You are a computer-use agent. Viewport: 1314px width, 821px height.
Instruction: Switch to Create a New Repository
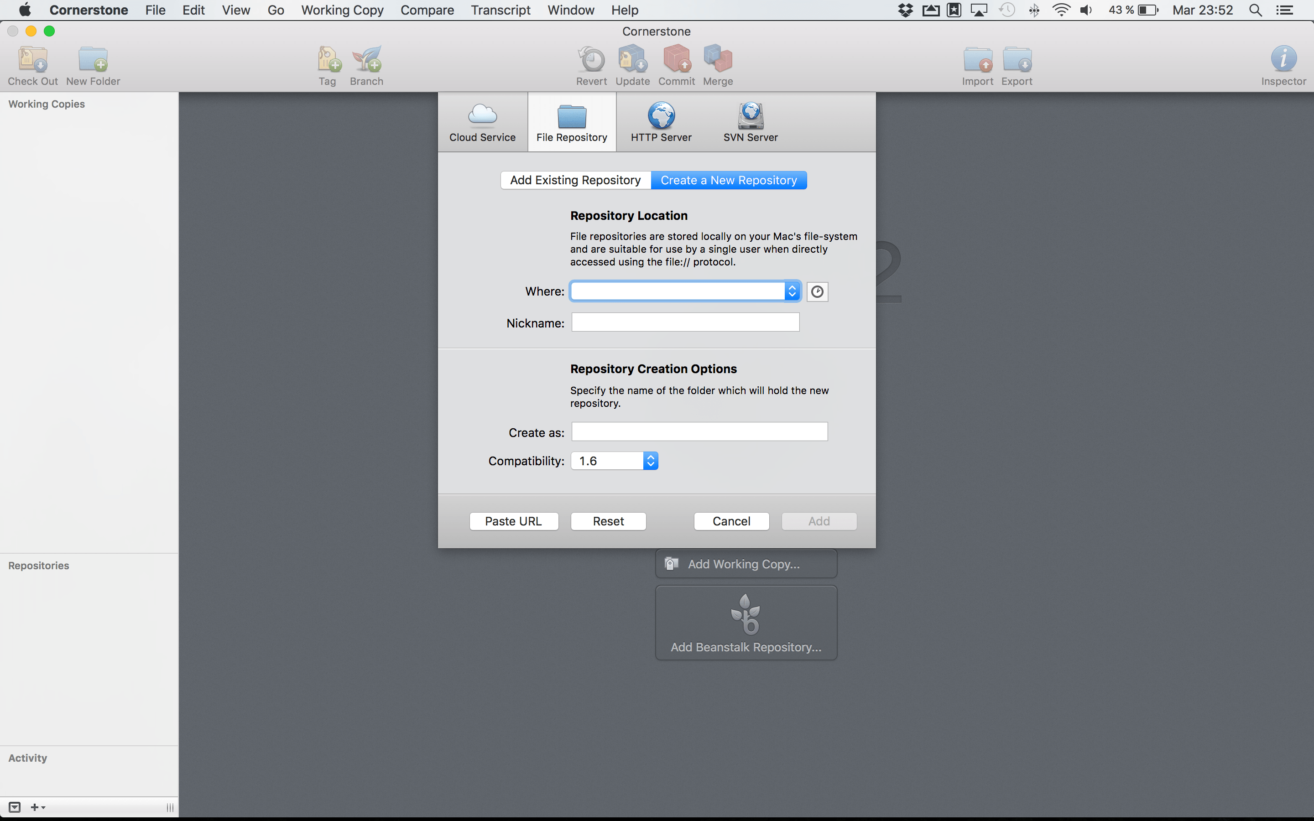click(729, 180)
